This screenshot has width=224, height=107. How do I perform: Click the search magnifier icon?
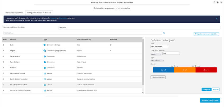coord(164,33)
